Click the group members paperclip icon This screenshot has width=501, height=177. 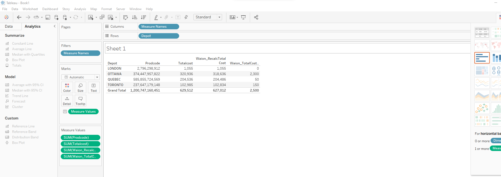[166, 17]
